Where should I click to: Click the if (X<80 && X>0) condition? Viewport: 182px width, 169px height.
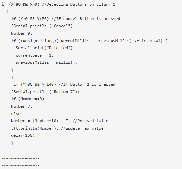[21, 4]
